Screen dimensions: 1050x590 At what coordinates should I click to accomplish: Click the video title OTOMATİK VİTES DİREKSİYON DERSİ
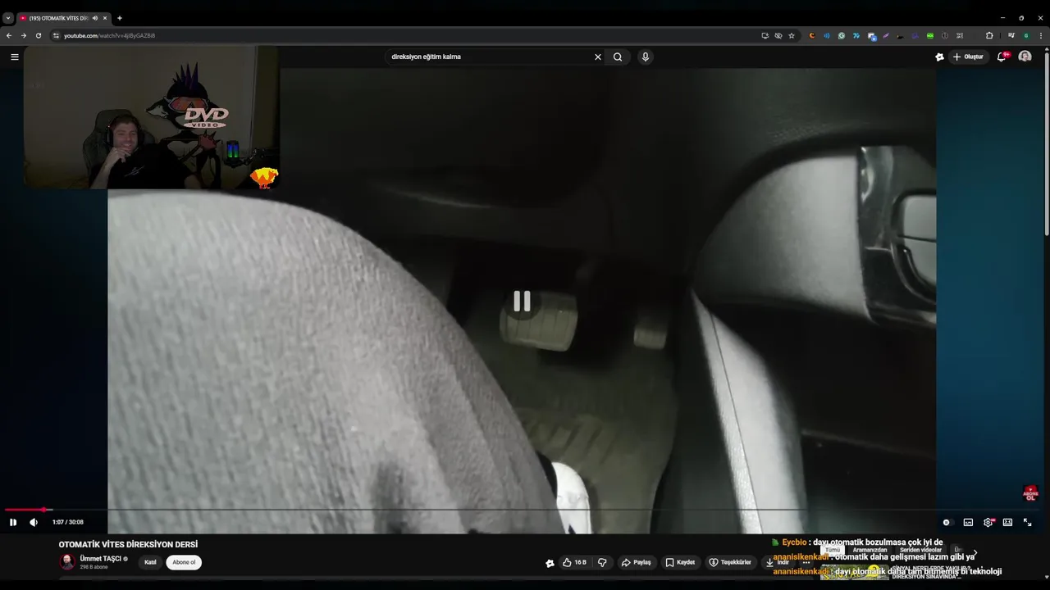point(128,544)
